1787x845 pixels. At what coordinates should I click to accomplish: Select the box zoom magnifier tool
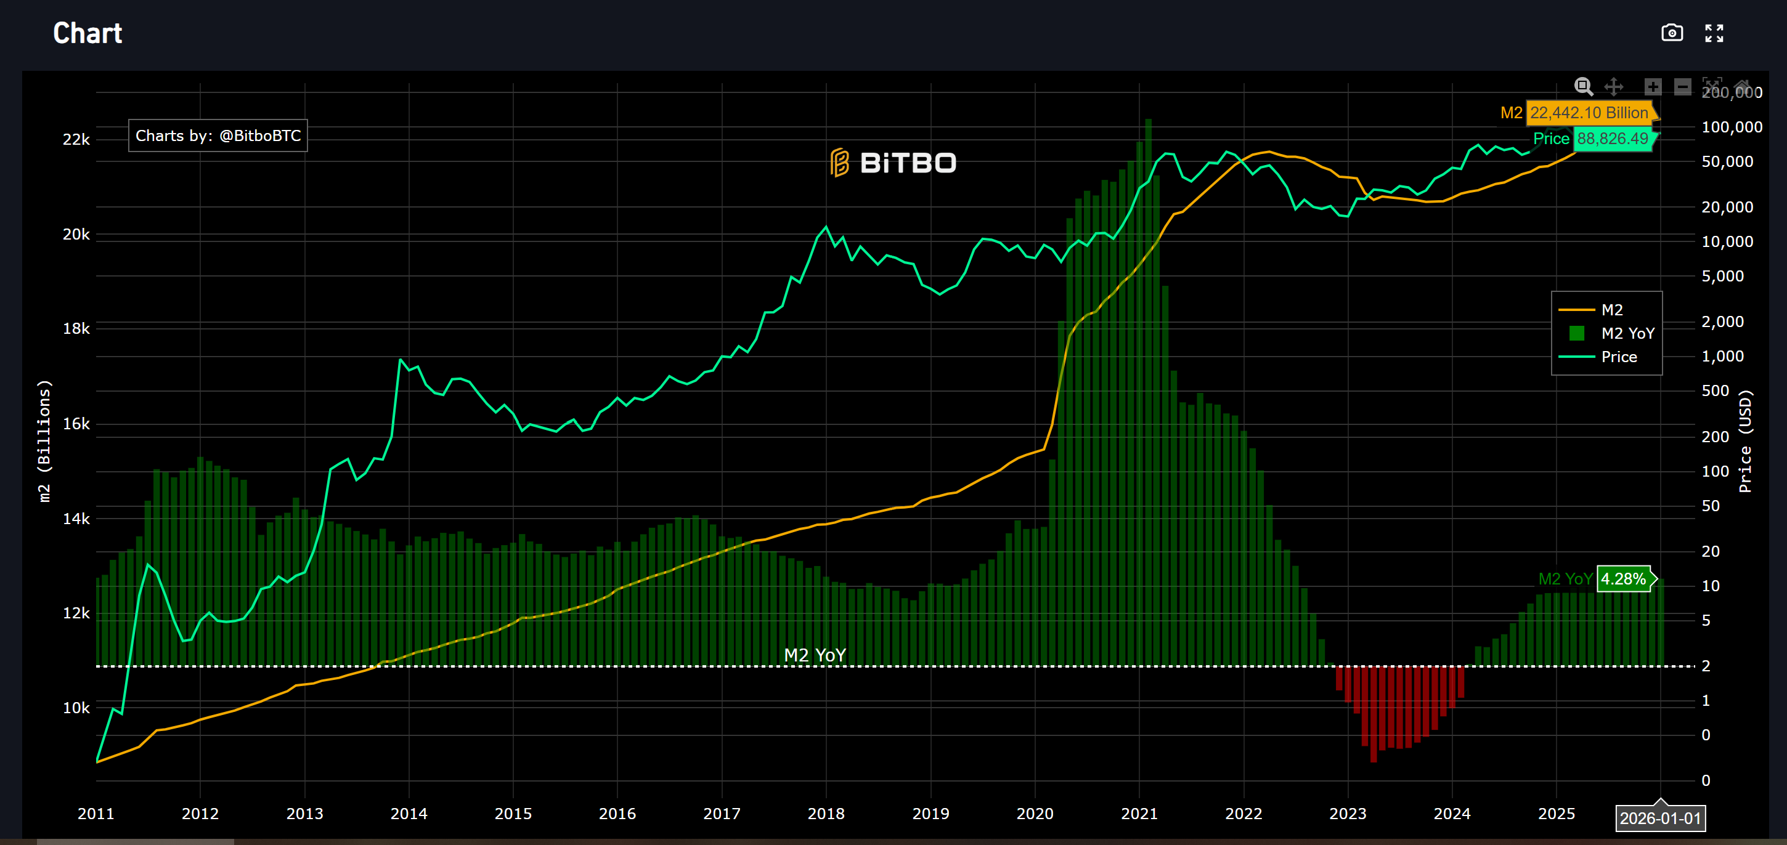1584,86
